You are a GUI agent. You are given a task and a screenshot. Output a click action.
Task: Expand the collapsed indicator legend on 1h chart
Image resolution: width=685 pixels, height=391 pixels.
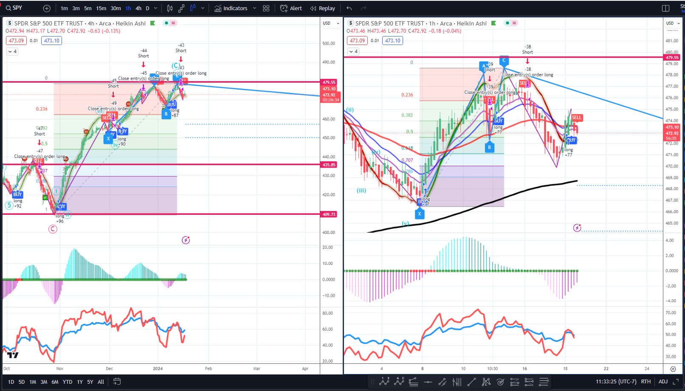(353, 51)
